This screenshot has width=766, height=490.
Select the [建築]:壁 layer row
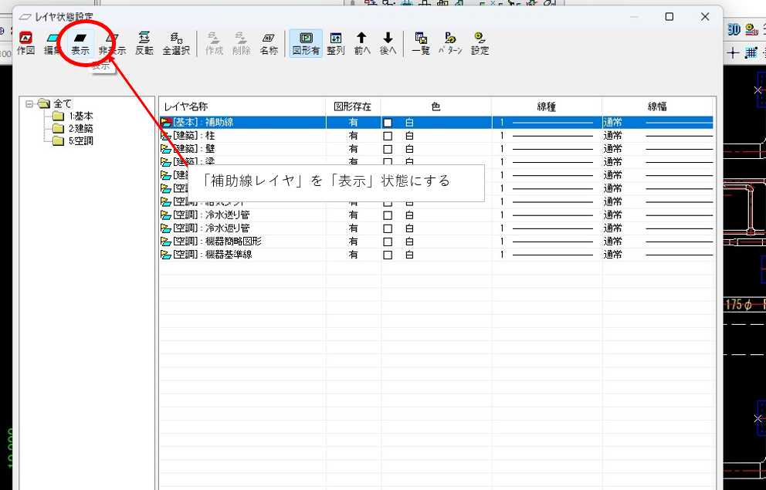pos(436,149)
